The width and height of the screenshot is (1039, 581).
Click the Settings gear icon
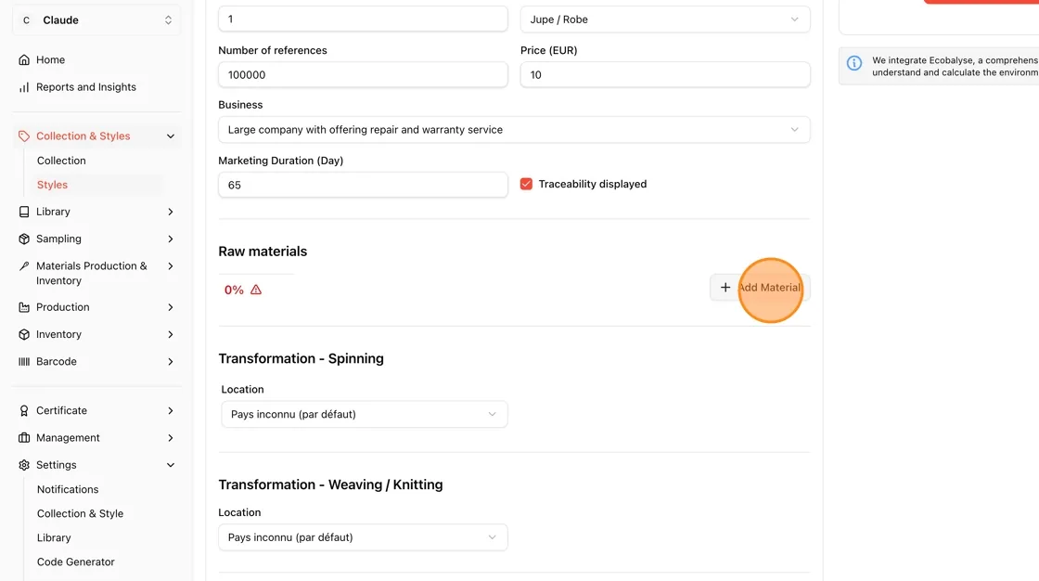24,465
